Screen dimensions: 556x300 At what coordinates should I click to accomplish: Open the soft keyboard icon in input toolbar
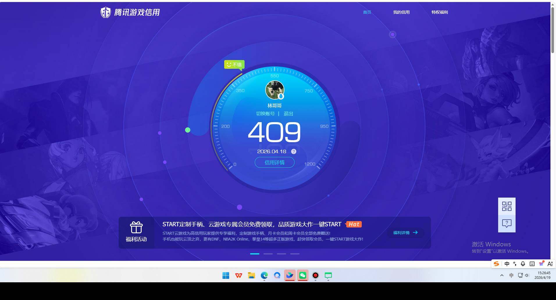[532, 264]
